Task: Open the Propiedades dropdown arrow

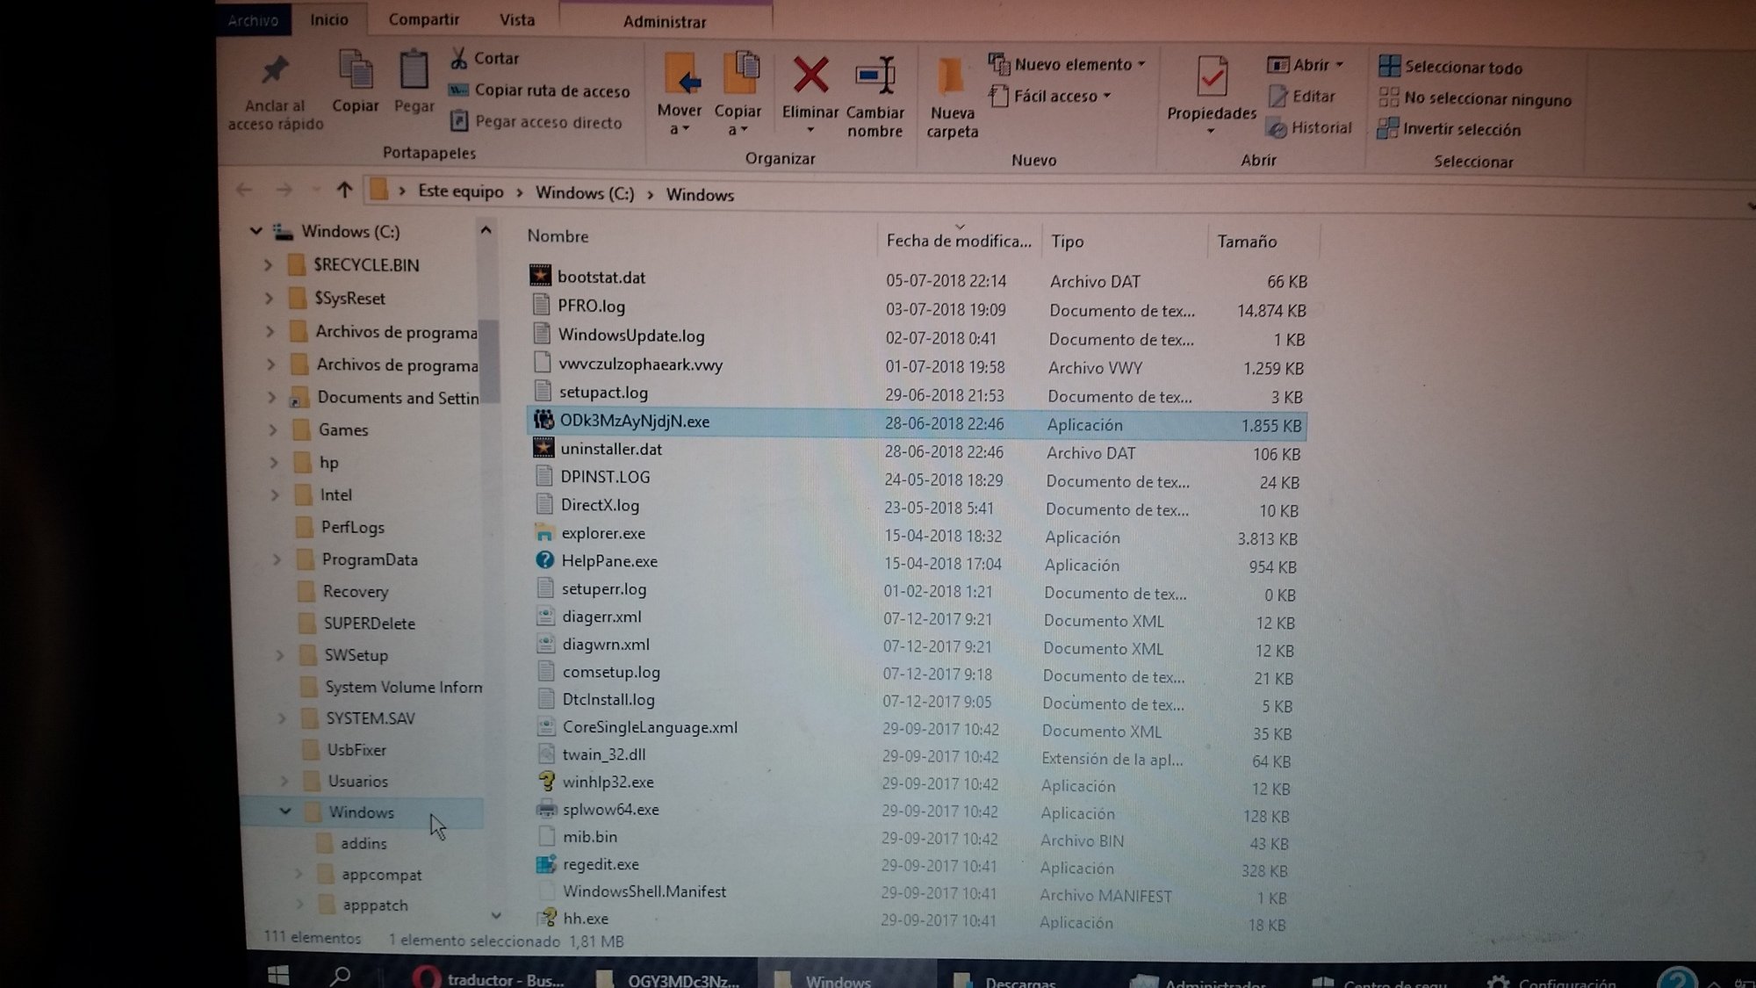Action: 1211,132
